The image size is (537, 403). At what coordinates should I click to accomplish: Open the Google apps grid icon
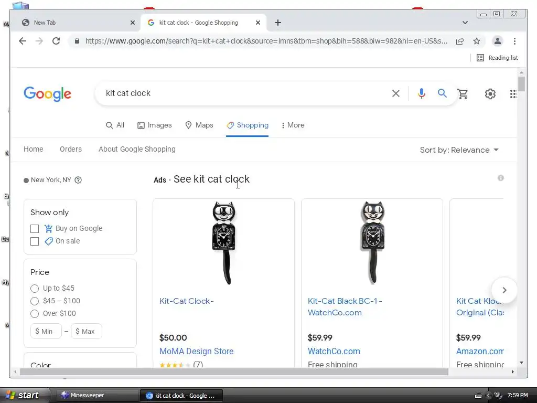point(513,94)
